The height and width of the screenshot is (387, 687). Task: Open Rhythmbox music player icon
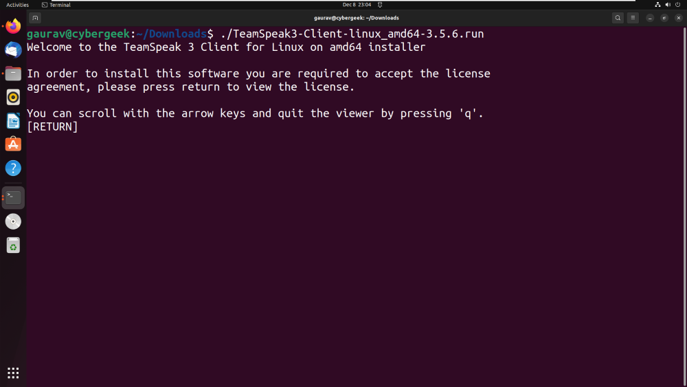point(13,97)
